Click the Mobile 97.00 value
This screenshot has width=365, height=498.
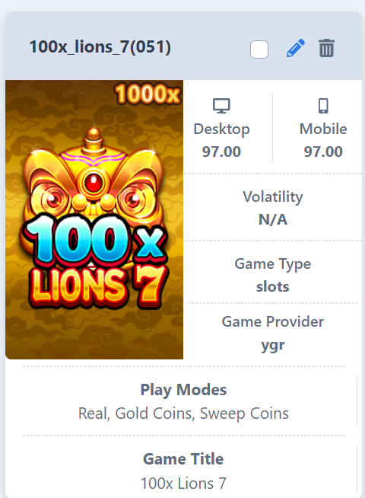(323, 152)
